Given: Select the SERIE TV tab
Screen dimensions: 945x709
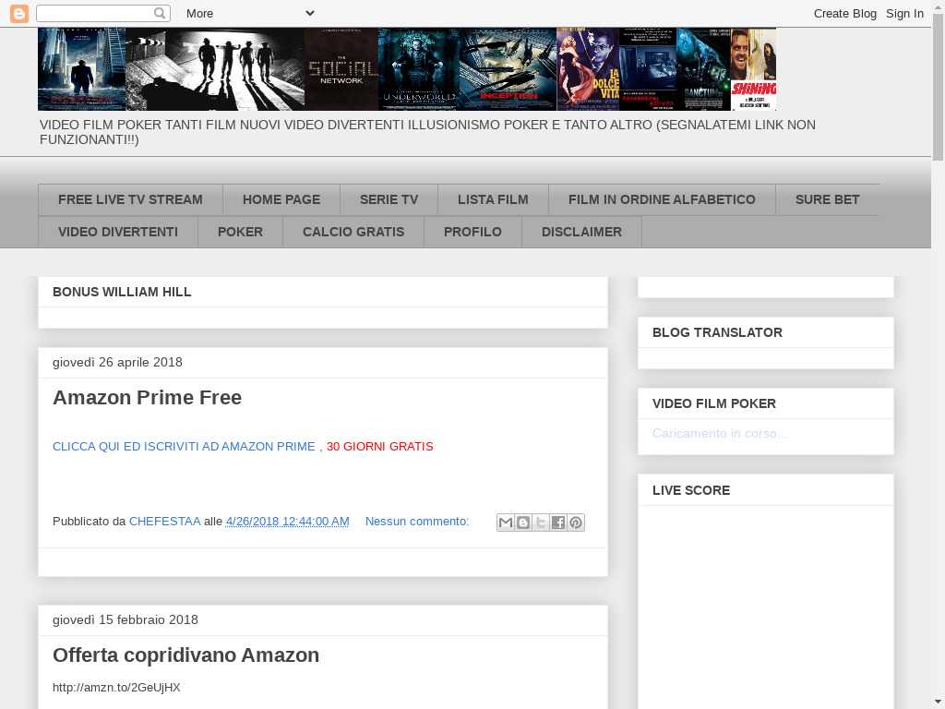Looking at the screenshot, I should point(389,199).
